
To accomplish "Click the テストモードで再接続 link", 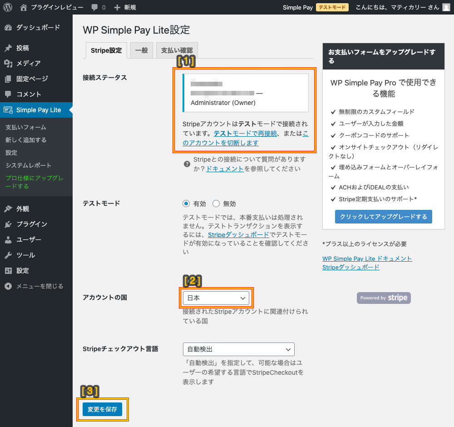I will point(245,134).
